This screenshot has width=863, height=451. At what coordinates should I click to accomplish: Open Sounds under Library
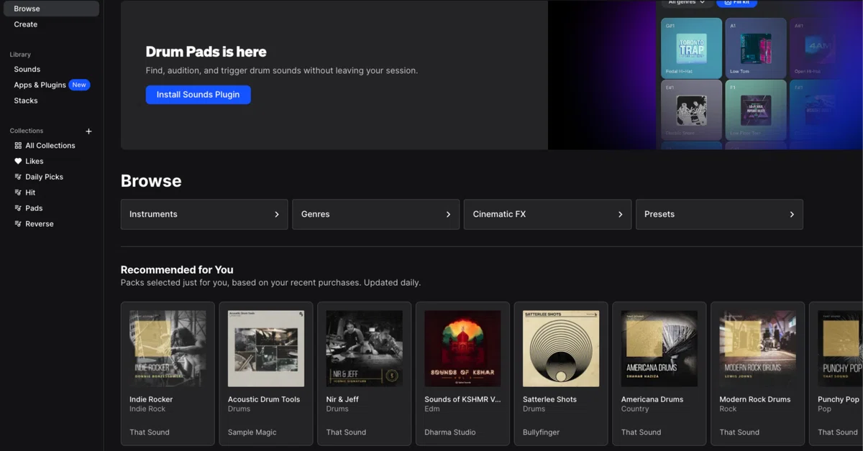click(x=27, y=70)
